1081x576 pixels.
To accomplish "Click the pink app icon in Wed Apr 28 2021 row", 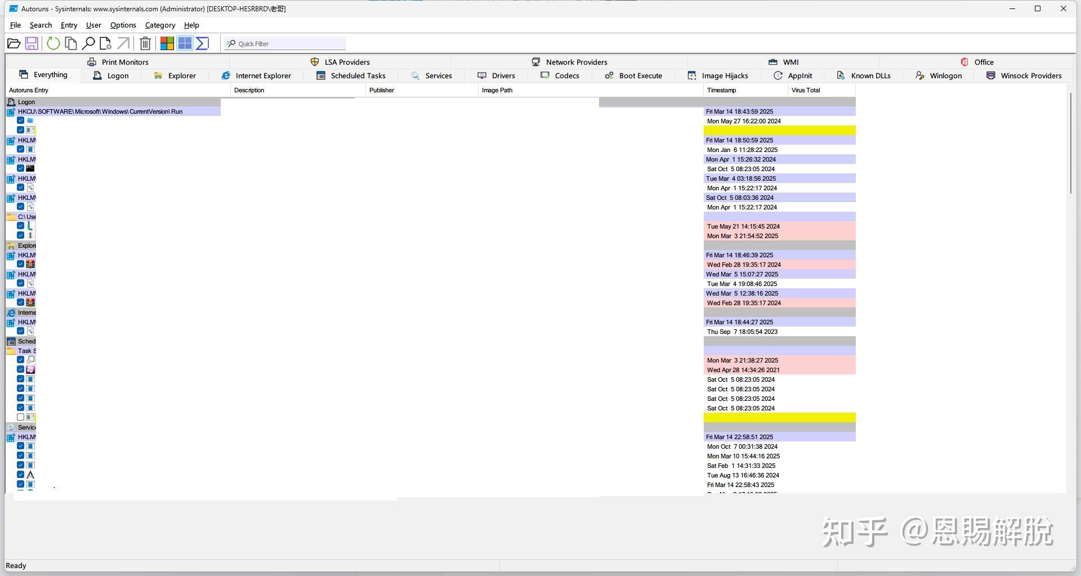I will pos(30,369).
